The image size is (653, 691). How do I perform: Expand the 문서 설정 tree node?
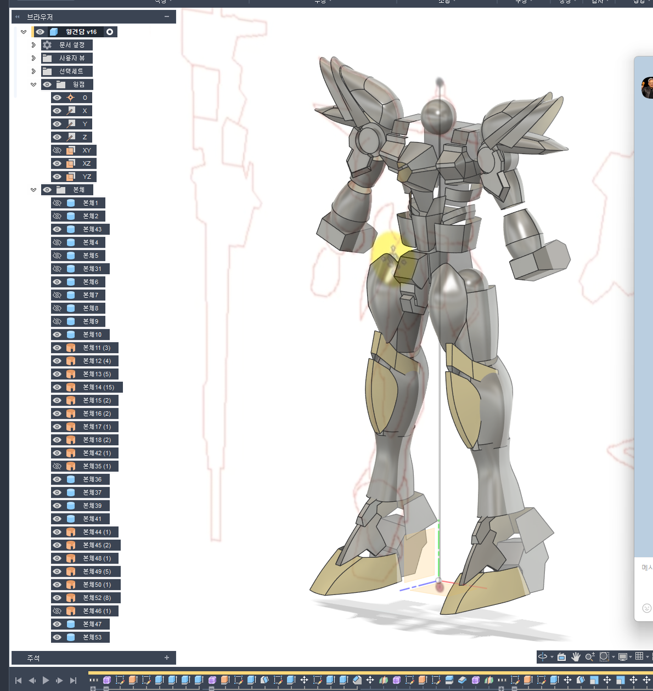click(x=33, y=45)
